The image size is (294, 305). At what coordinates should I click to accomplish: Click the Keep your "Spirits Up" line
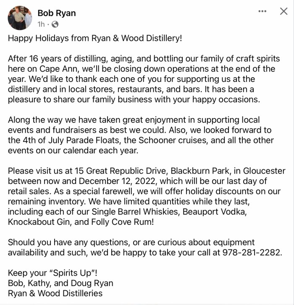point(50,273)
